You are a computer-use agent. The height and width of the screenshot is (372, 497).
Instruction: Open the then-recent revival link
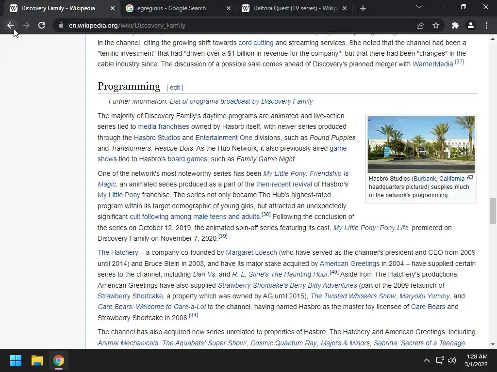(x=284, y=184)
